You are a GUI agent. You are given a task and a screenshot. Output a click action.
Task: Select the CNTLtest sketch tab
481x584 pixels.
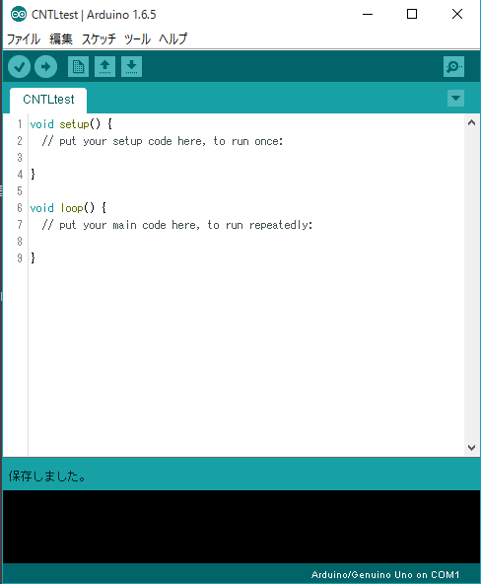[48, 100]
